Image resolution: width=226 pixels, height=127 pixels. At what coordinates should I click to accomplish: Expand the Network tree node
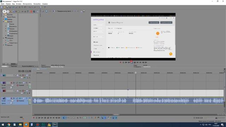click(4, 45)
